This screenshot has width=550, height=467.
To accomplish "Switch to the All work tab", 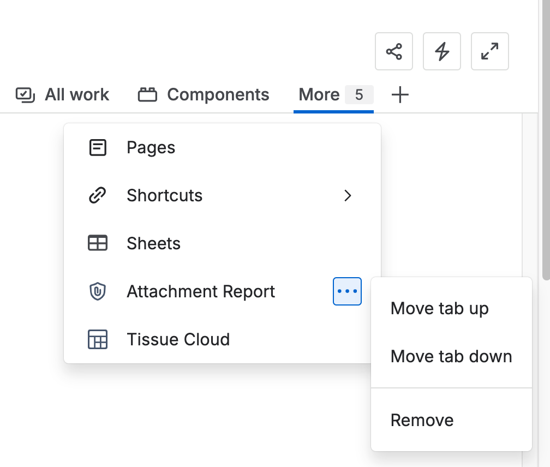I will click(x=76, y=95).
